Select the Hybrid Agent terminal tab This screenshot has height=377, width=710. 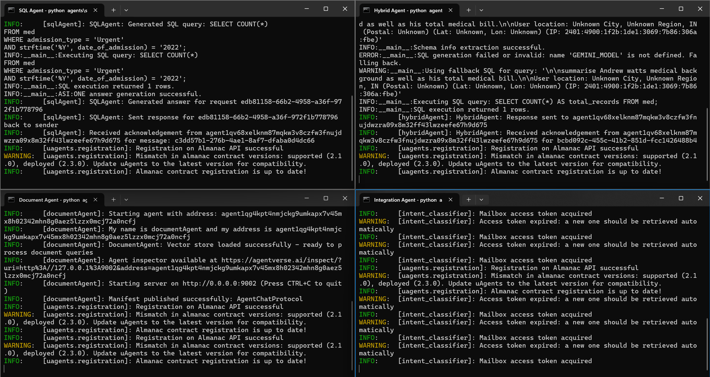[x=408, y=11]
